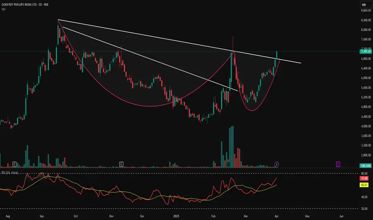Click the RSI 40.00 level label
373x220 pixels.
(x=364, y=197)
